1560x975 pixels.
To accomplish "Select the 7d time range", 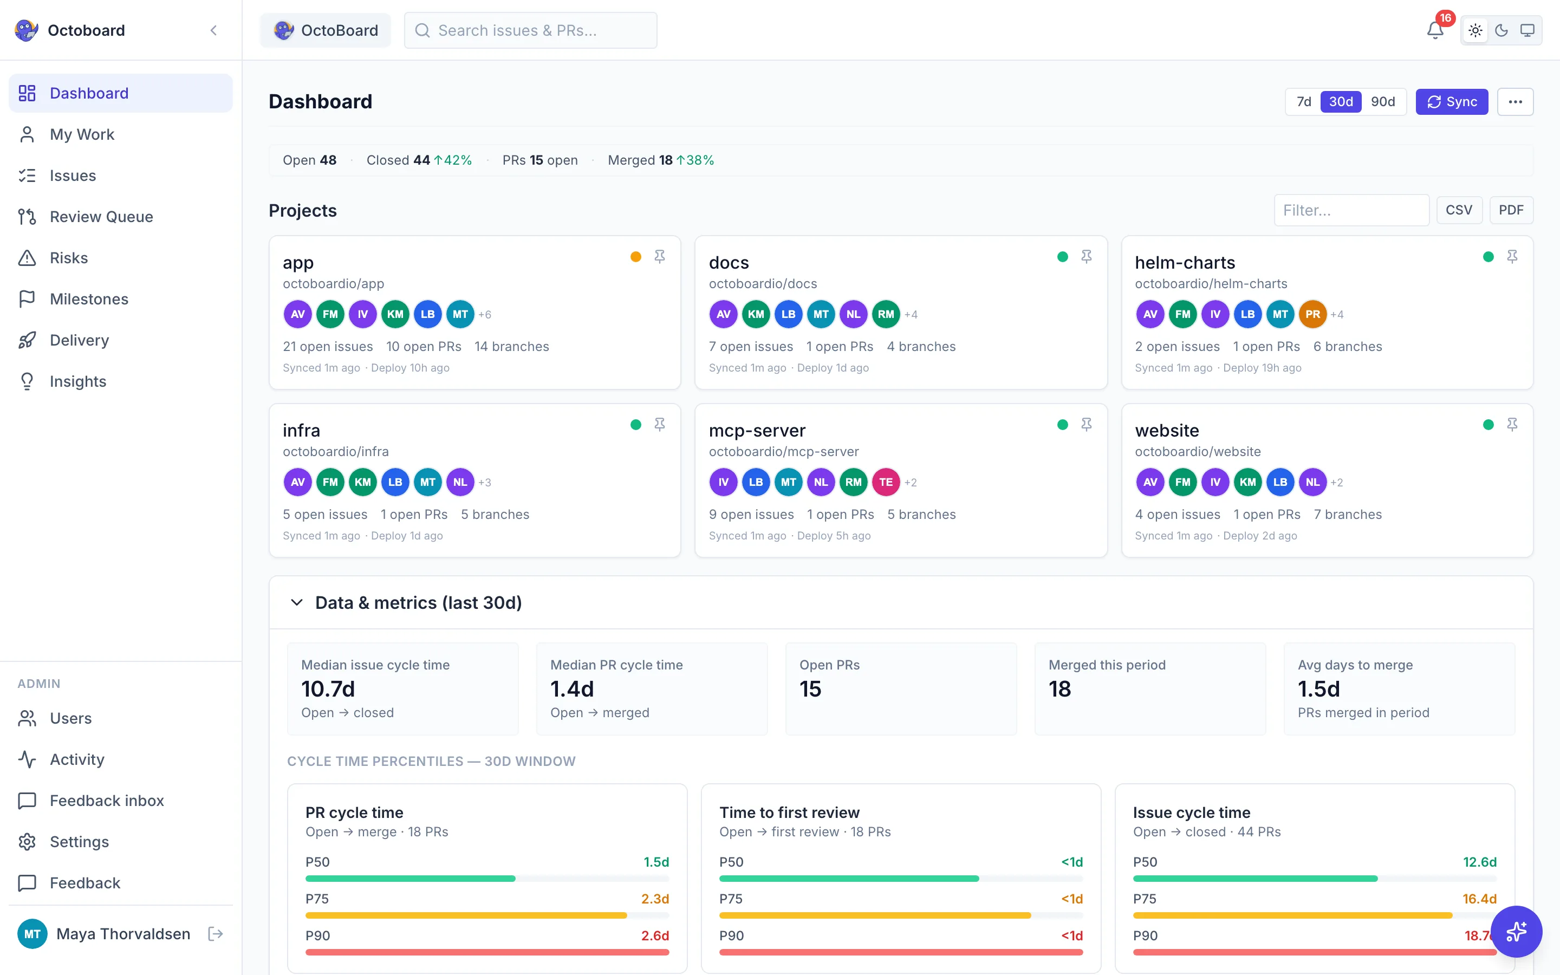I will click(x=1303, y=102).
